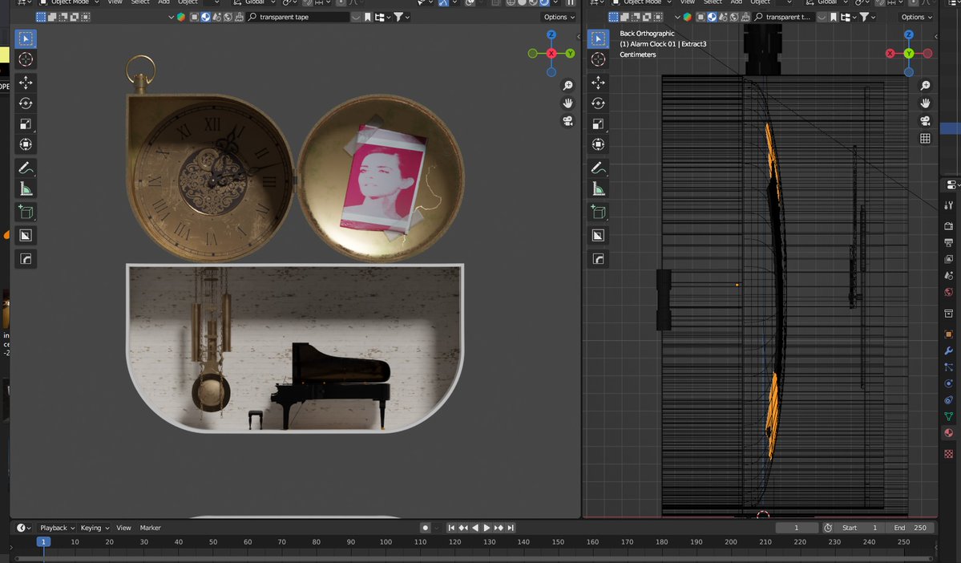Open the Material properties tab
This screenshot has width=961, height=563.
(x=949, y=433)
